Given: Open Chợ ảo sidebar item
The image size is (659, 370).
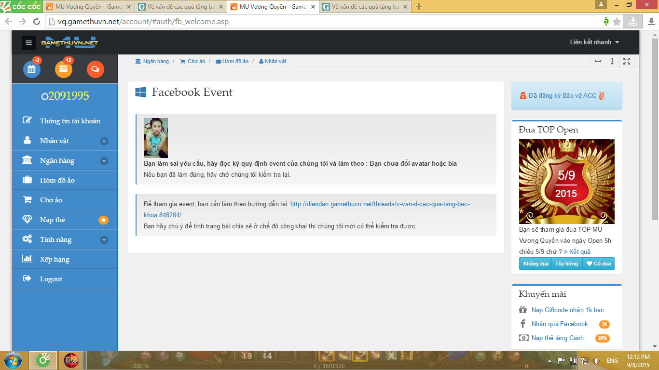Looking at the screenshot, I should [x=65, y=200].
